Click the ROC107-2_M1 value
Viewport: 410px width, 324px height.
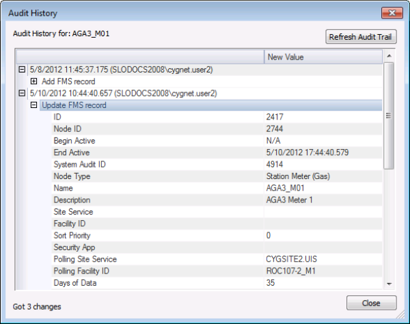pos(291,271)
